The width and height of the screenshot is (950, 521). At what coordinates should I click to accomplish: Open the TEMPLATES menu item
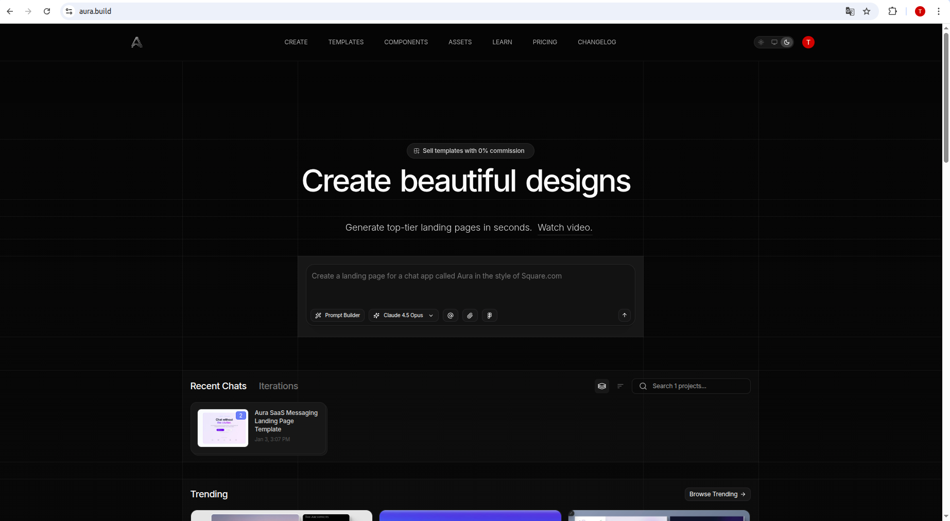click(346, 42)
